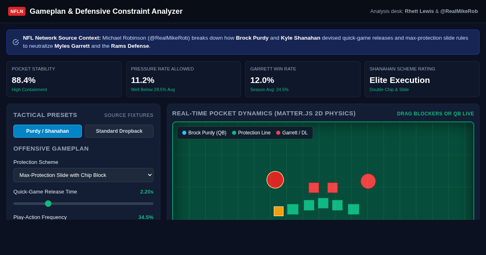Screen dimensions: 486x255
Task: Click the red circle with yellow outline
Action: pyautogui.click(x=275, y=180)
